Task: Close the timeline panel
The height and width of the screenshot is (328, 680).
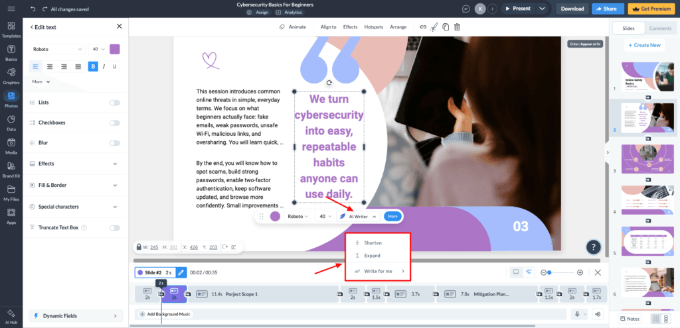Action: pos(598,272)
